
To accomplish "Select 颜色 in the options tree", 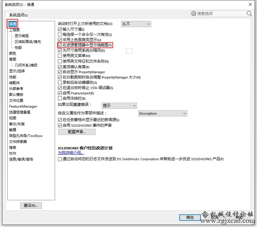I will click(13, 54).
